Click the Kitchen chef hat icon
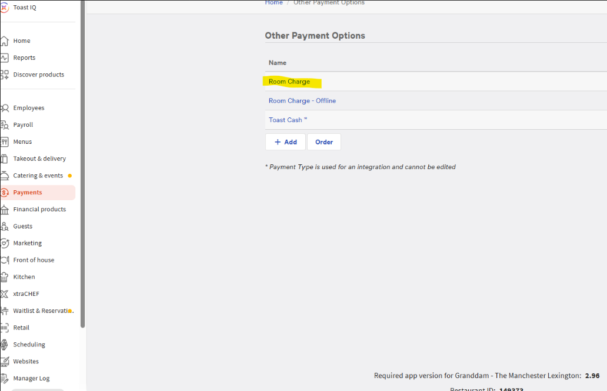 (4, 277)
